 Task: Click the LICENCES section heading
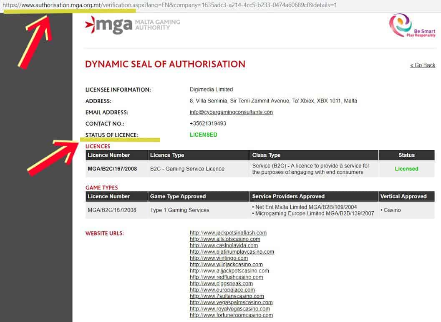(98, 146)
